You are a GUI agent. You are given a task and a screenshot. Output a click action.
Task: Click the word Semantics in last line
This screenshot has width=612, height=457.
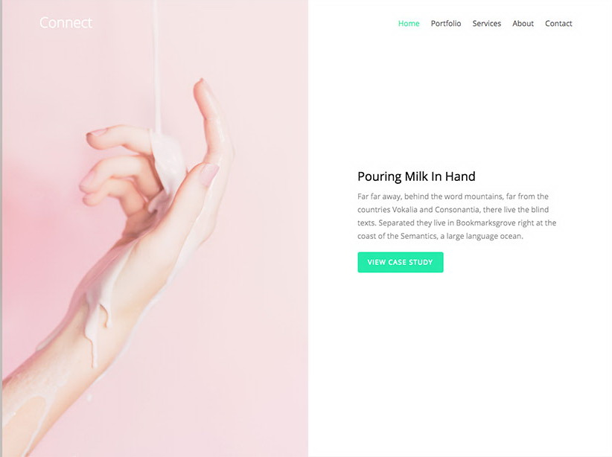click(x=419, y=236)
